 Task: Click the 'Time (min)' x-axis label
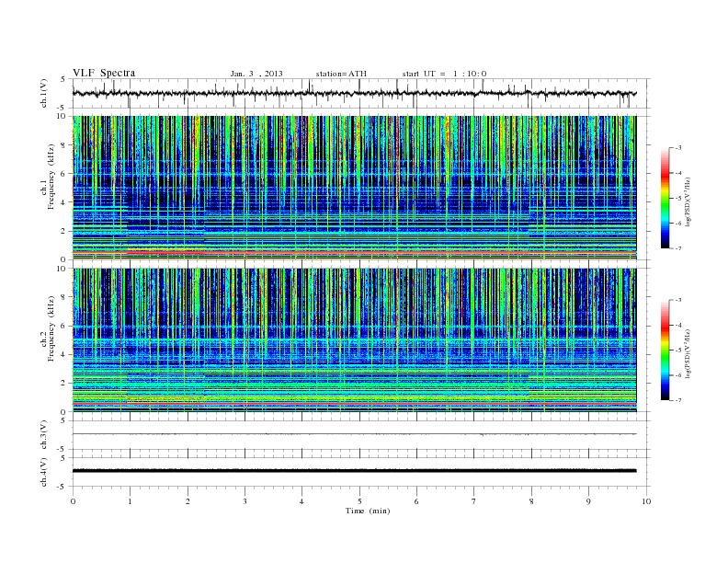click(368, 511)
